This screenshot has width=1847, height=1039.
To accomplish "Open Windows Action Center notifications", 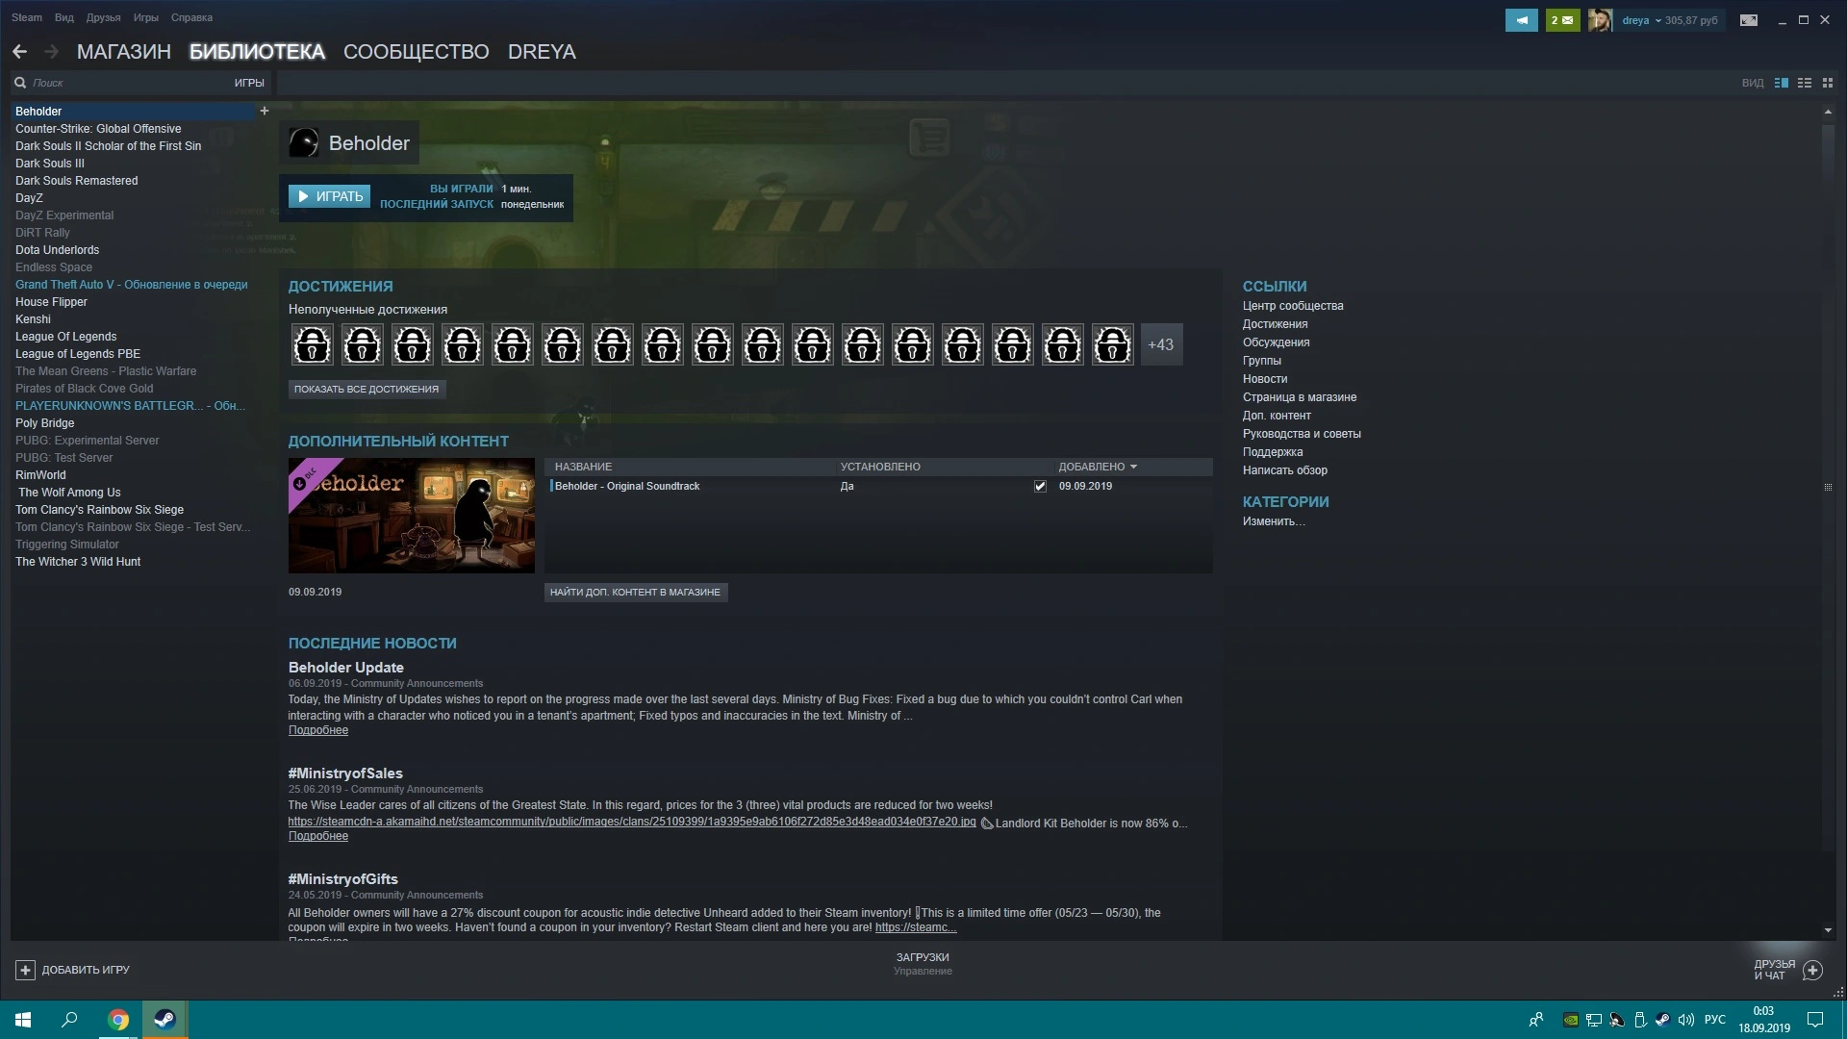I will click(1815, 1020).
